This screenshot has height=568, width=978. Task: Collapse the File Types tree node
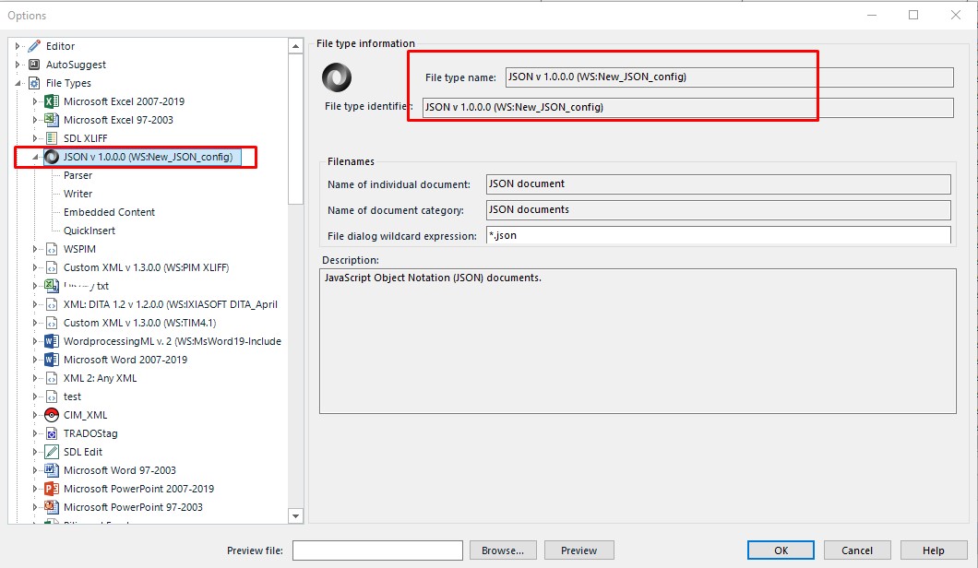tap(18, 83)
